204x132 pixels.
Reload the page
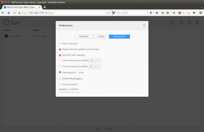pyautogui.click(x=108, y=13)
